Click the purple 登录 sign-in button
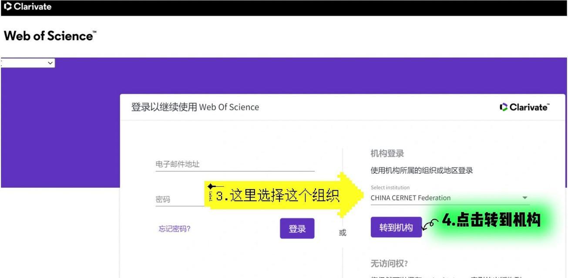The height and width of the screenshot is (278, 568). 297,228
